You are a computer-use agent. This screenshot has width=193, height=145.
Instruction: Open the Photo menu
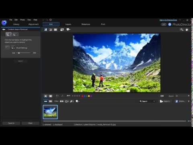point(23,20)
